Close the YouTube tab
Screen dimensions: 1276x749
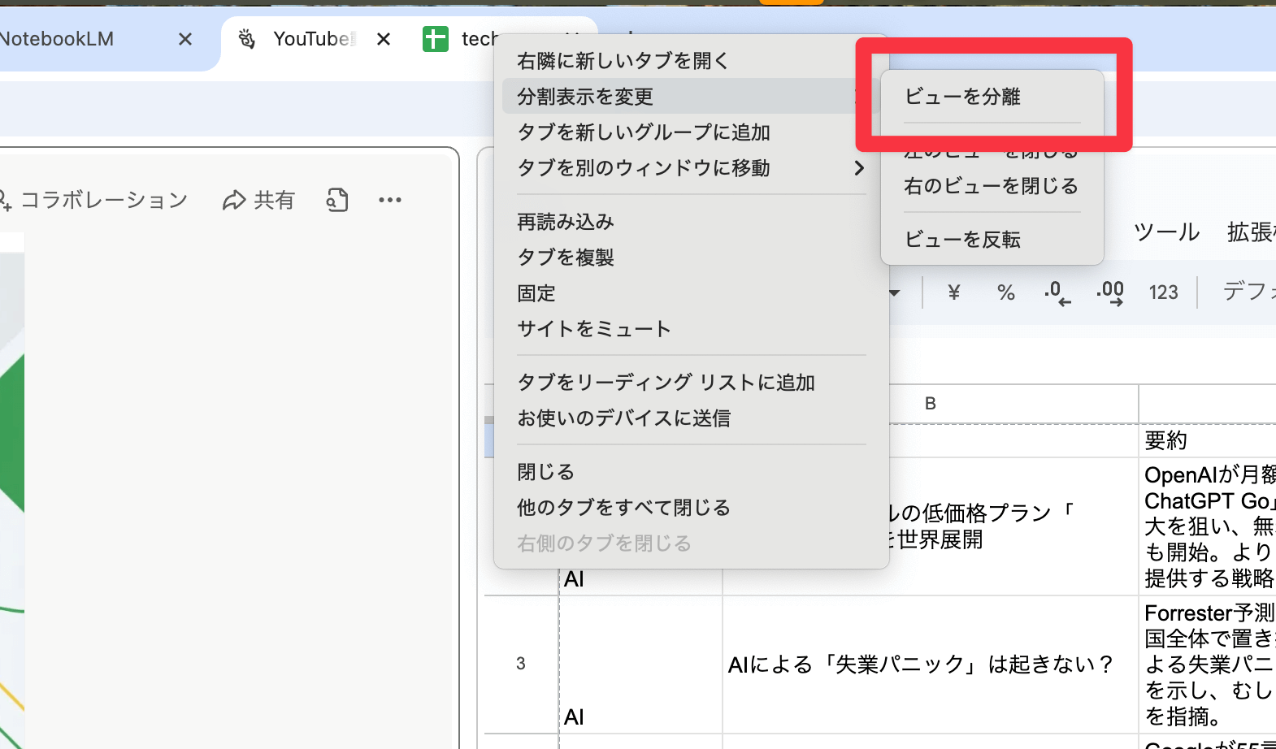[384, 39]
